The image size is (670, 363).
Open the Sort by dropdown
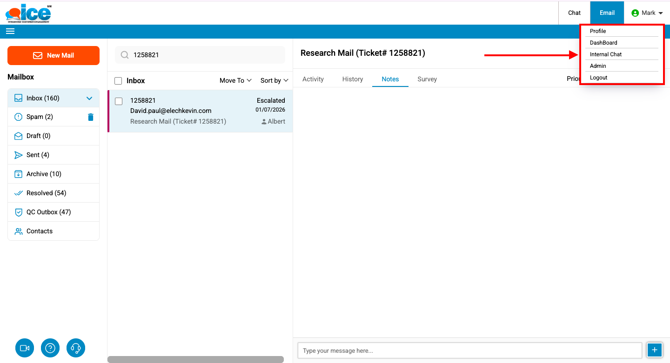click(x=274, y=80)
